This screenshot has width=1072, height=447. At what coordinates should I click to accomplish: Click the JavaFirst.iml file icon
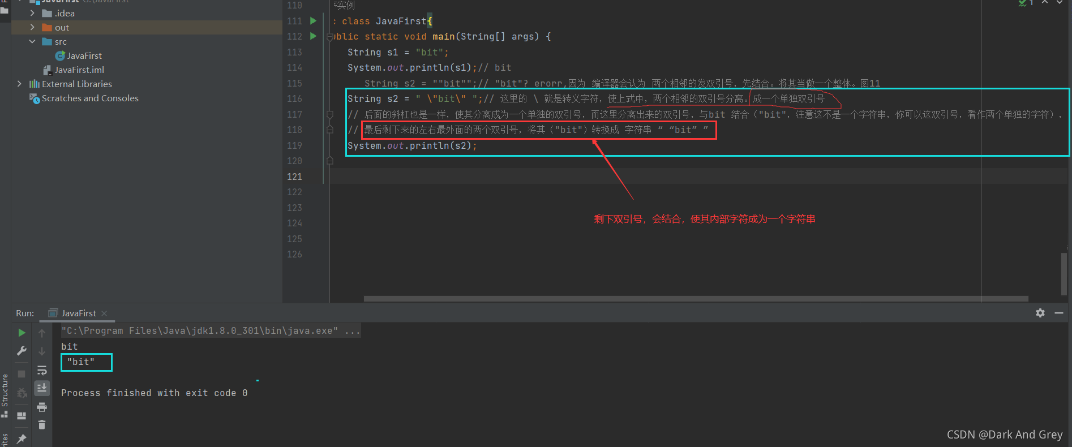(48, 70)
